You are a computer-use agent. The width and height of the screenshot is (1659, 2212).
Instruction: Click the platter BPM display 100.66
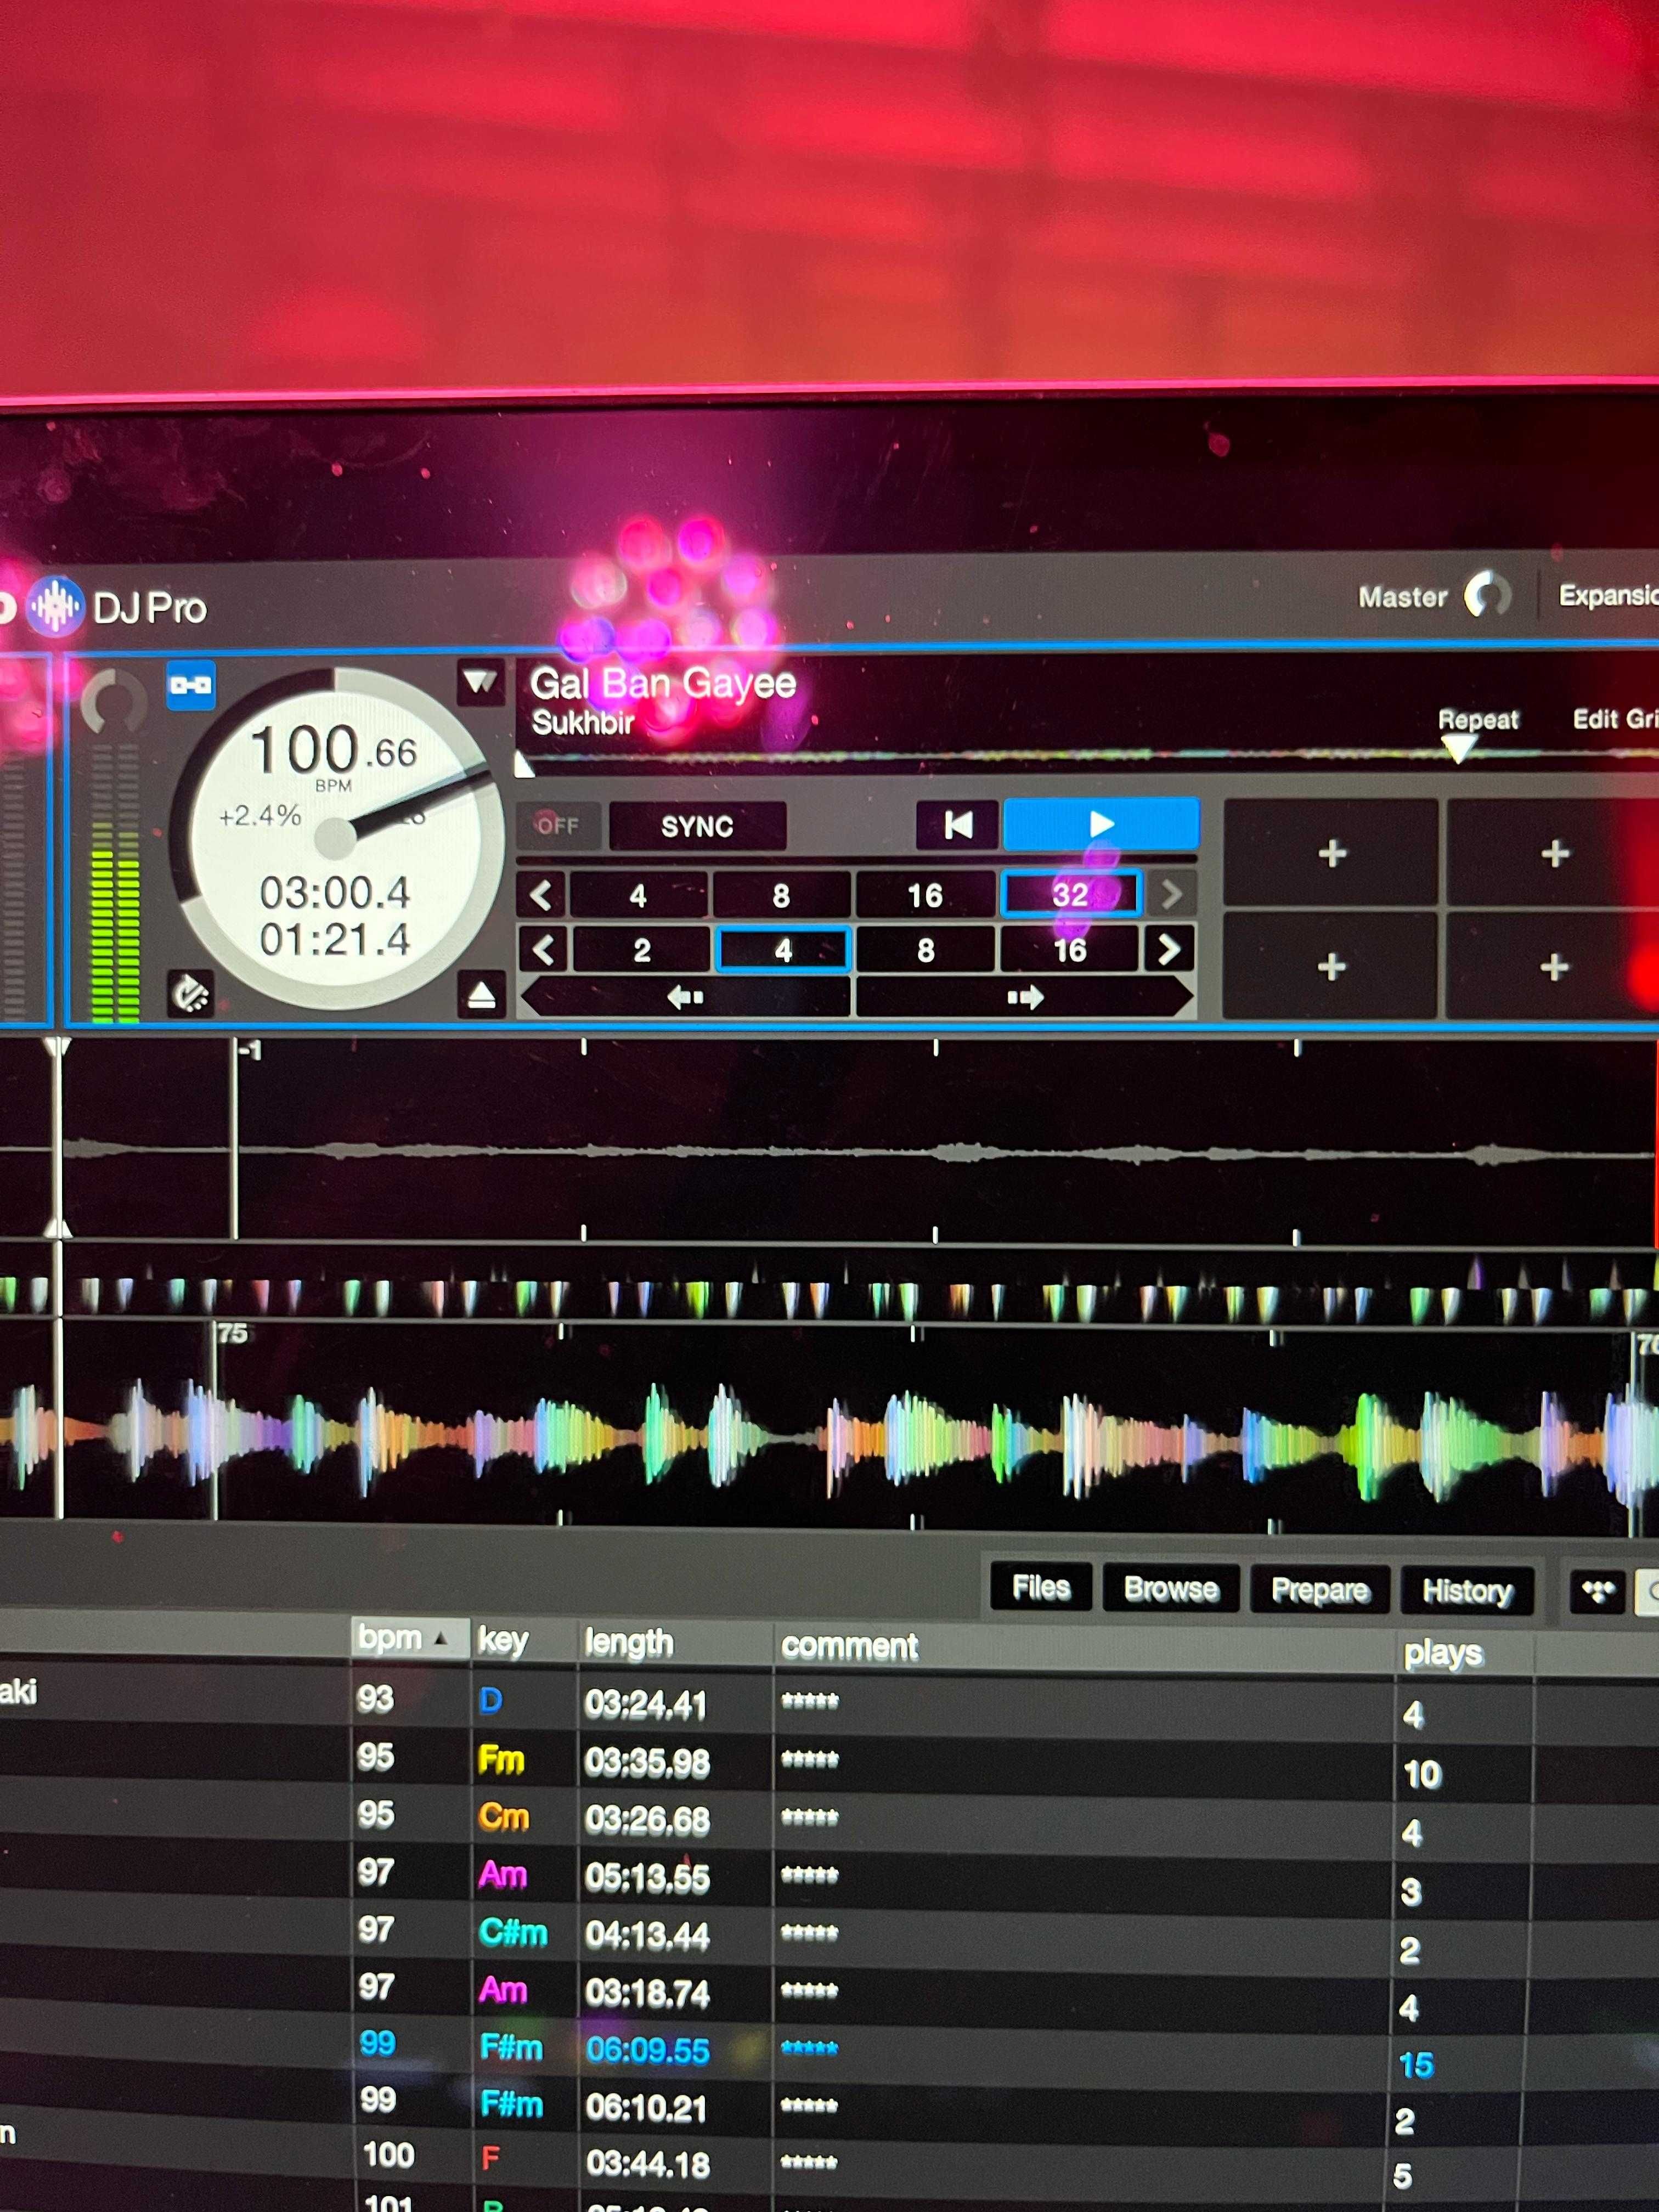click(x=333, y=749)
